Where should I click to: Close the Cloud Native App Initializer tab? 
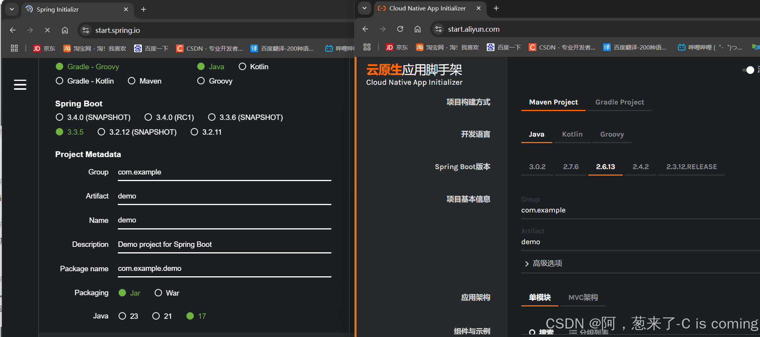tap(479, 8)
